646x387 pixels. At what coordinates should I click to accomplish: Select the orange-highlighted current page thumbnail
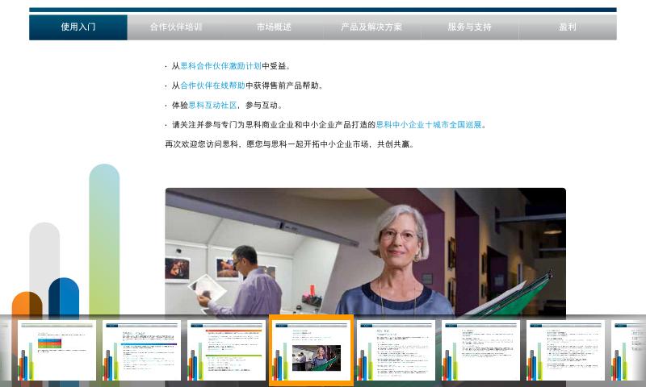tap(312, 351)
